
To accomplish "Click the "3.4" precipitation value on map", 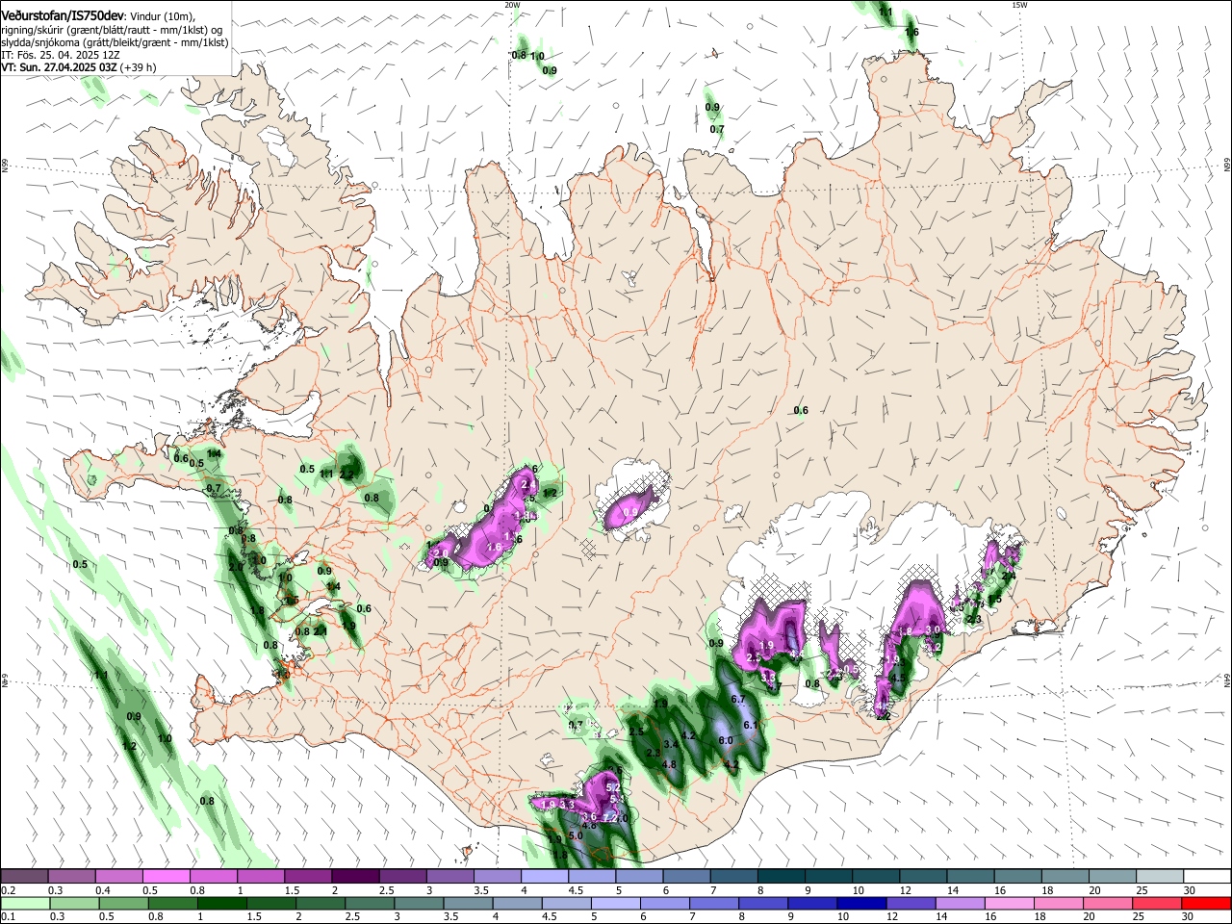I will (672, 744).
